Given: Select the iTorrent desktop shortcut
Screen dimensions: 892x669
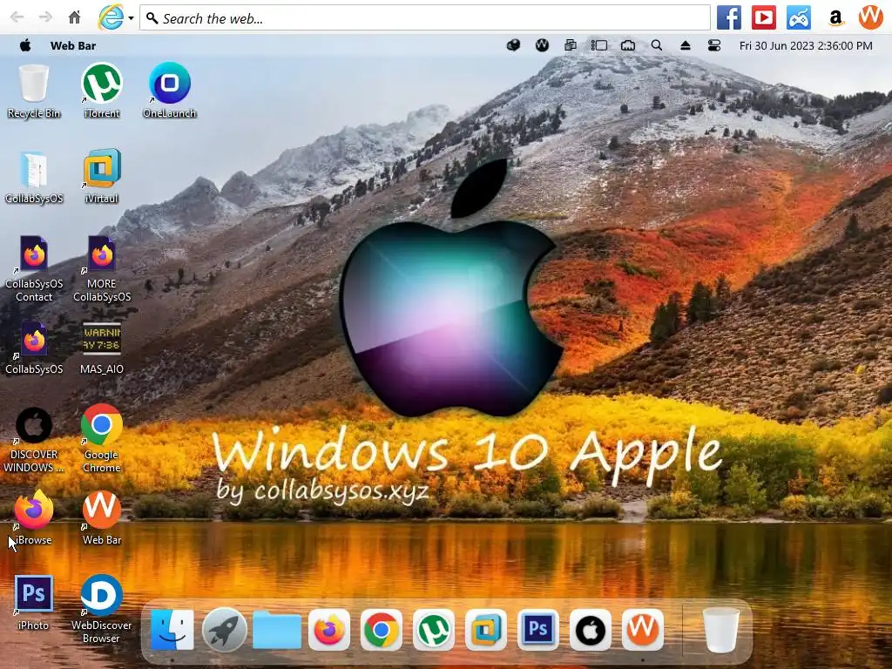Looking at the screenshot, I should 102,91.
